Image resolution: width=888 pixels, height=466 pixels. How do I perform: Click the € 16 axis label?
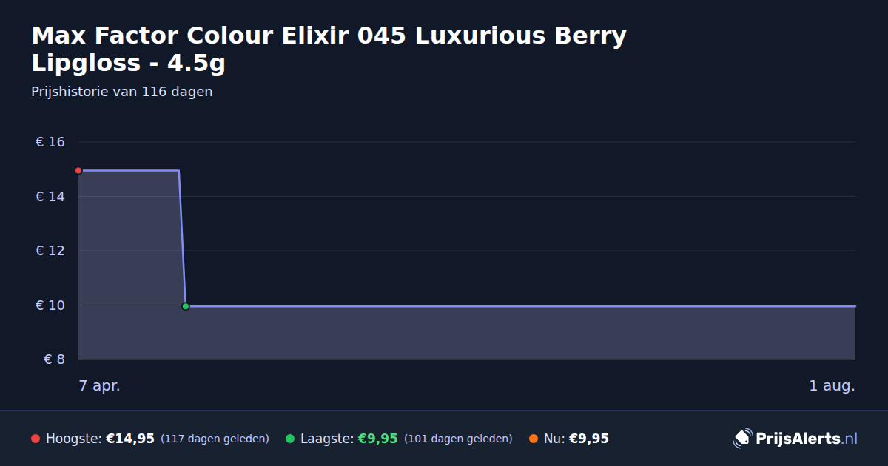click(50, 142)
